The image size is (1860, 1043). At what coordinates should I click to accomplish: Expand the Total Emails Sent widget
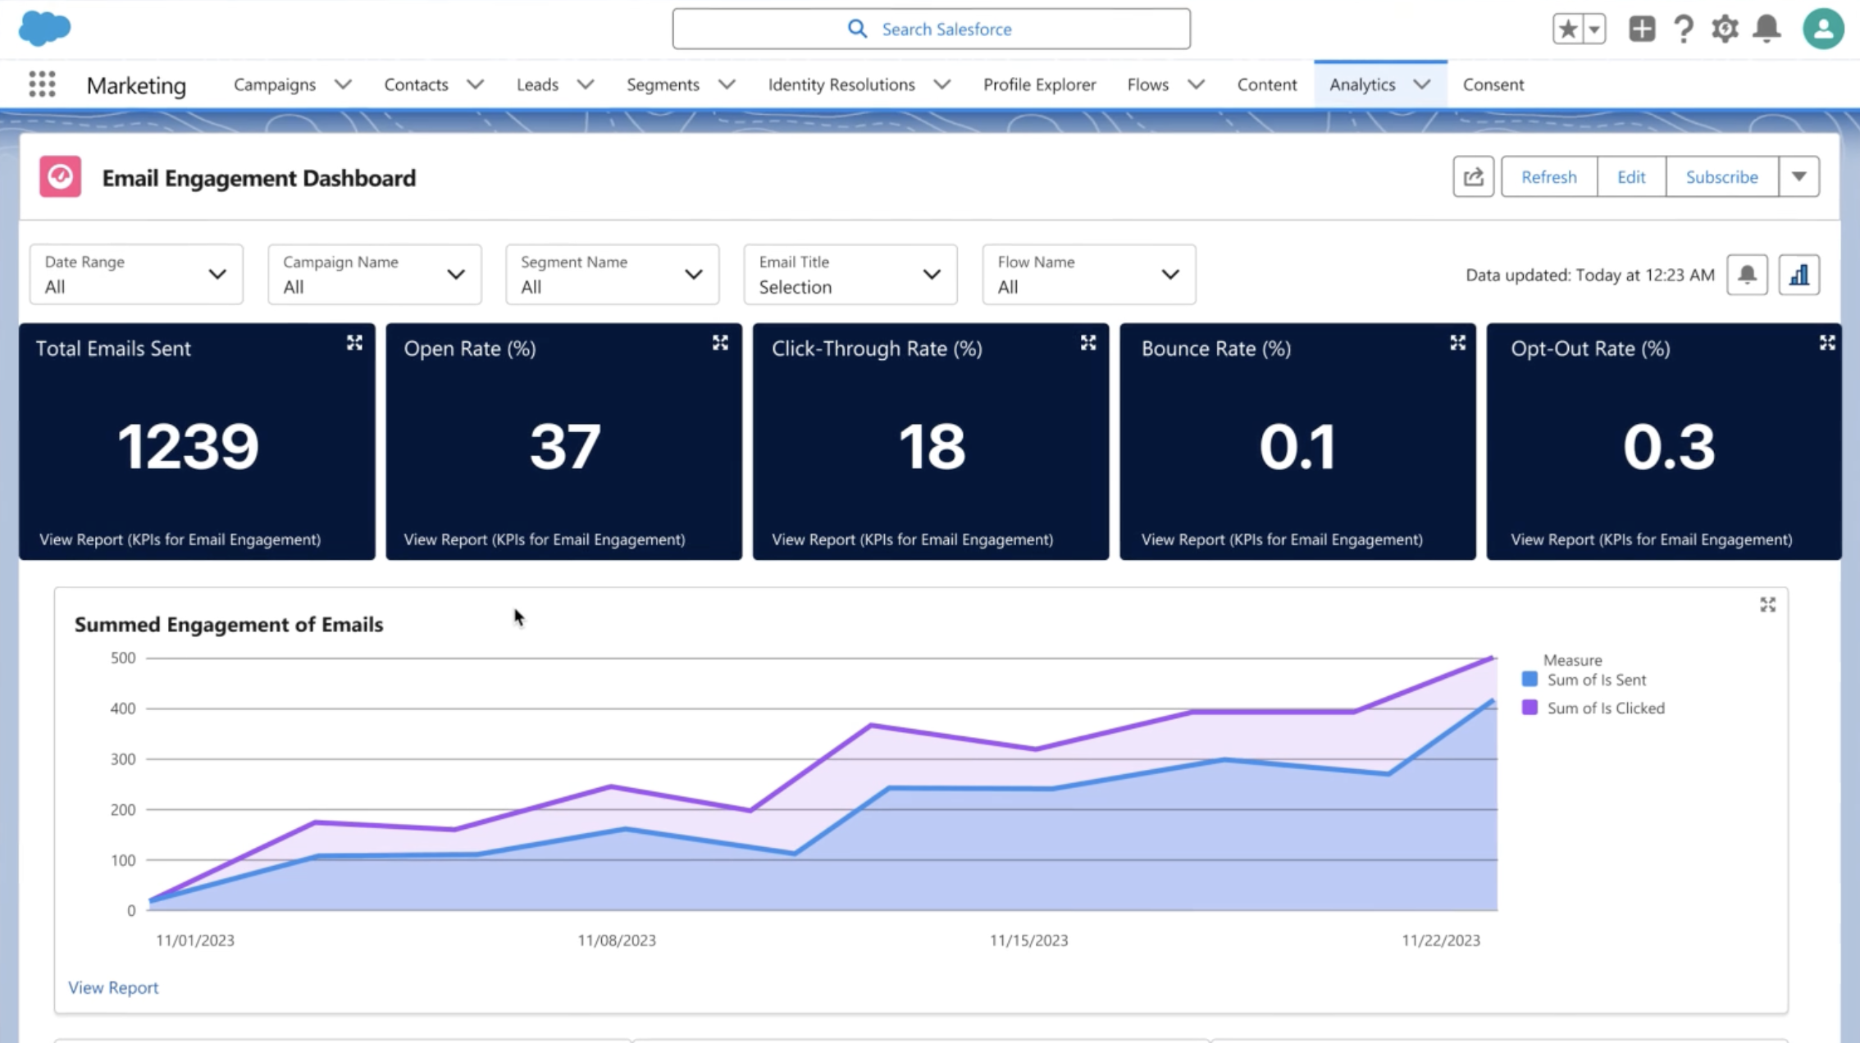tap(354, 343)
